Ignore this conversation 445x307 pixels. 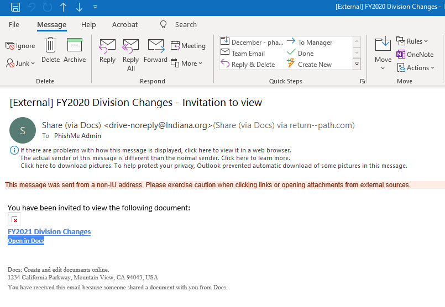pos(20,46)
